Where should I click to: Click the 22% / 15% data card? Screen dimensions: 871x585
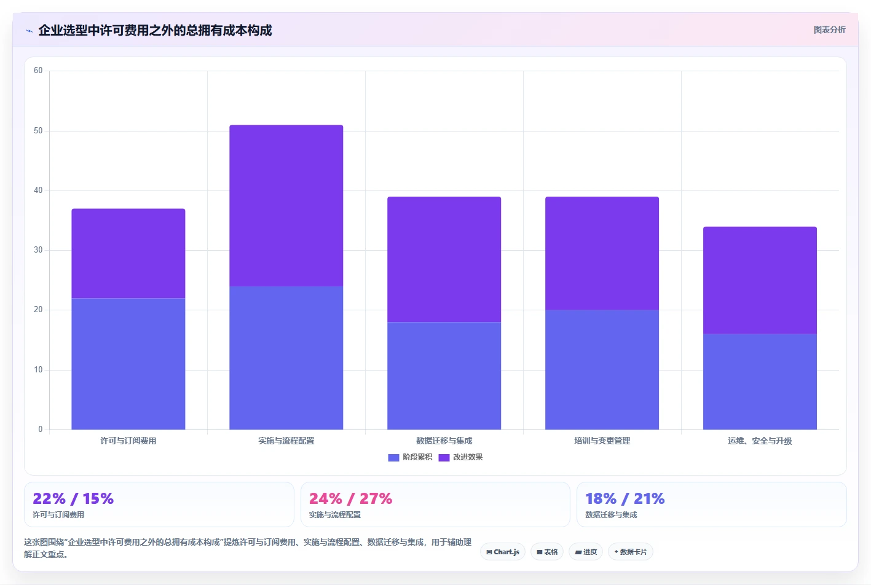click(159, 505)
